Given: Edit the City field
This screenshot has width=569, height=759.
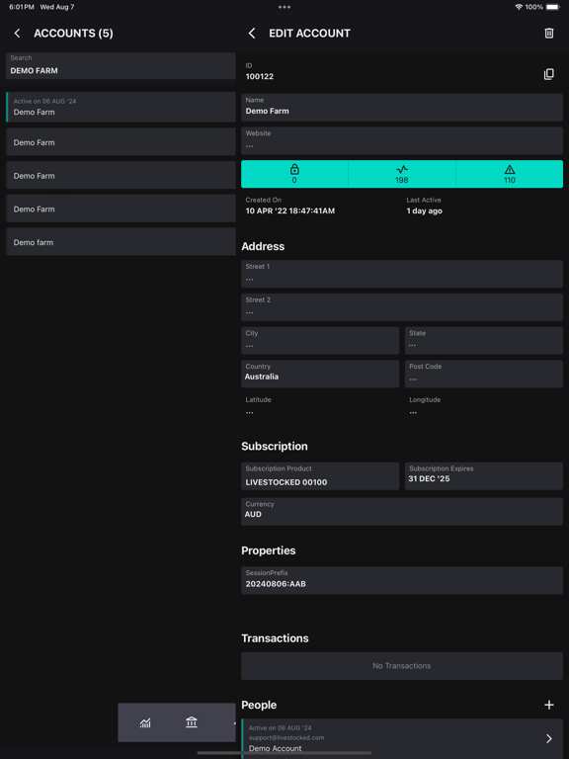Looking at the screenshot, I should [x=320, y=341].
